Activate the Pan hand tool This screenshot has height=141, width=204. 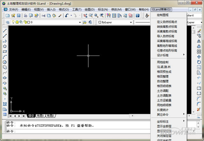[x=85, y=16]
